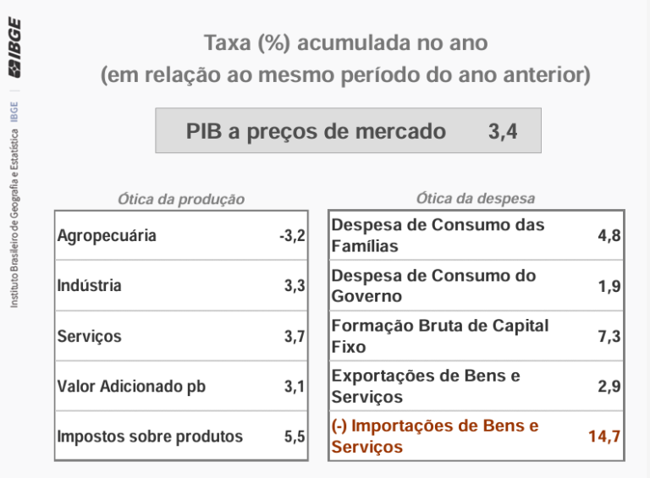The height and width of the screenshot is (478, 650).
Task: Click the subtitle about the previous year's period
Action: click(x=345, y=74)
